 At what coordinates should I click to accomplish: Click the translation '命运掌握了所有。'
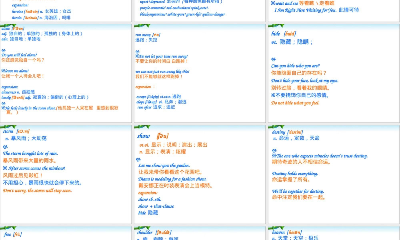[x=291, y=180]
